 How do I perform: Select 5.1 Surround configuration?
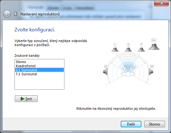tap(39, 70)
